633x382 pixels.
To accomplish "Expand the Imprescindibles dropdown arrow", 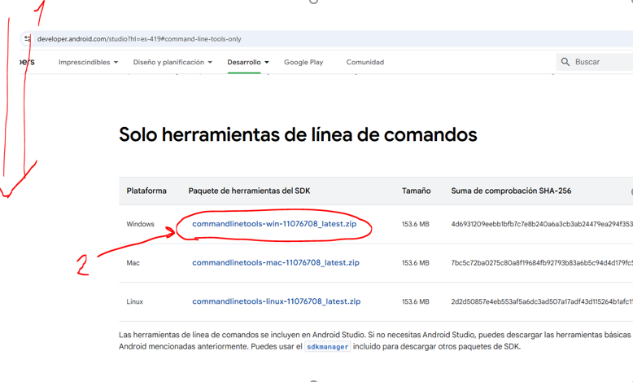I will pyautogui.click(x=116, y=63).
